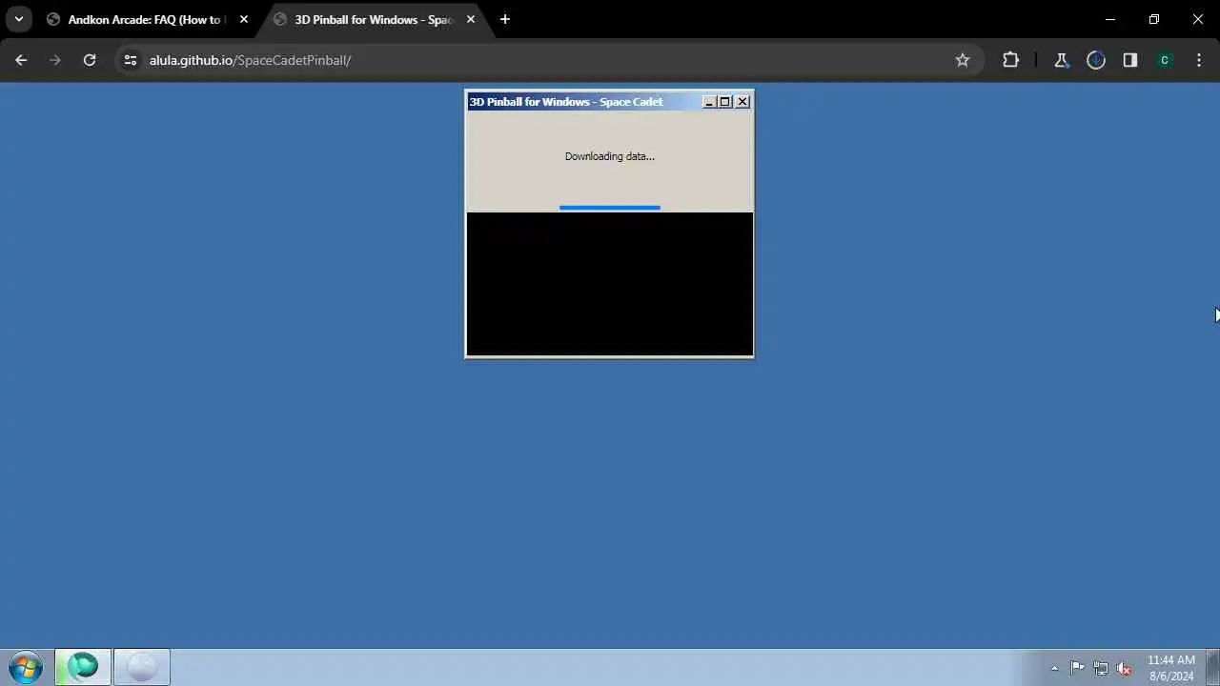Open the browser extensions puzzle icon
This screenshot has width=1220, height=686.
[x=1010, y=60]
